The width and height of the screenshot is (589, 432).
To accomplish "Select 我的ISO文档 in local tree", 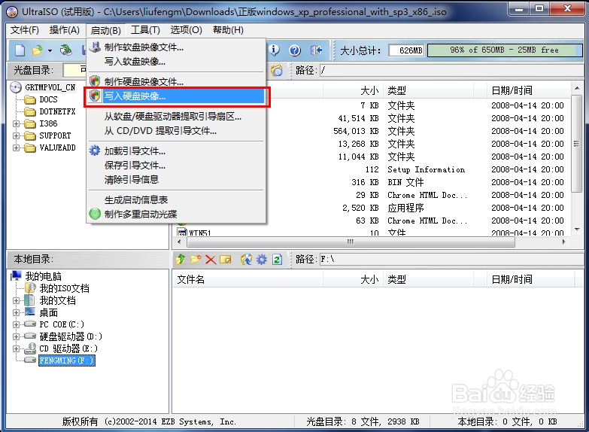I will [x=64, y=288].
